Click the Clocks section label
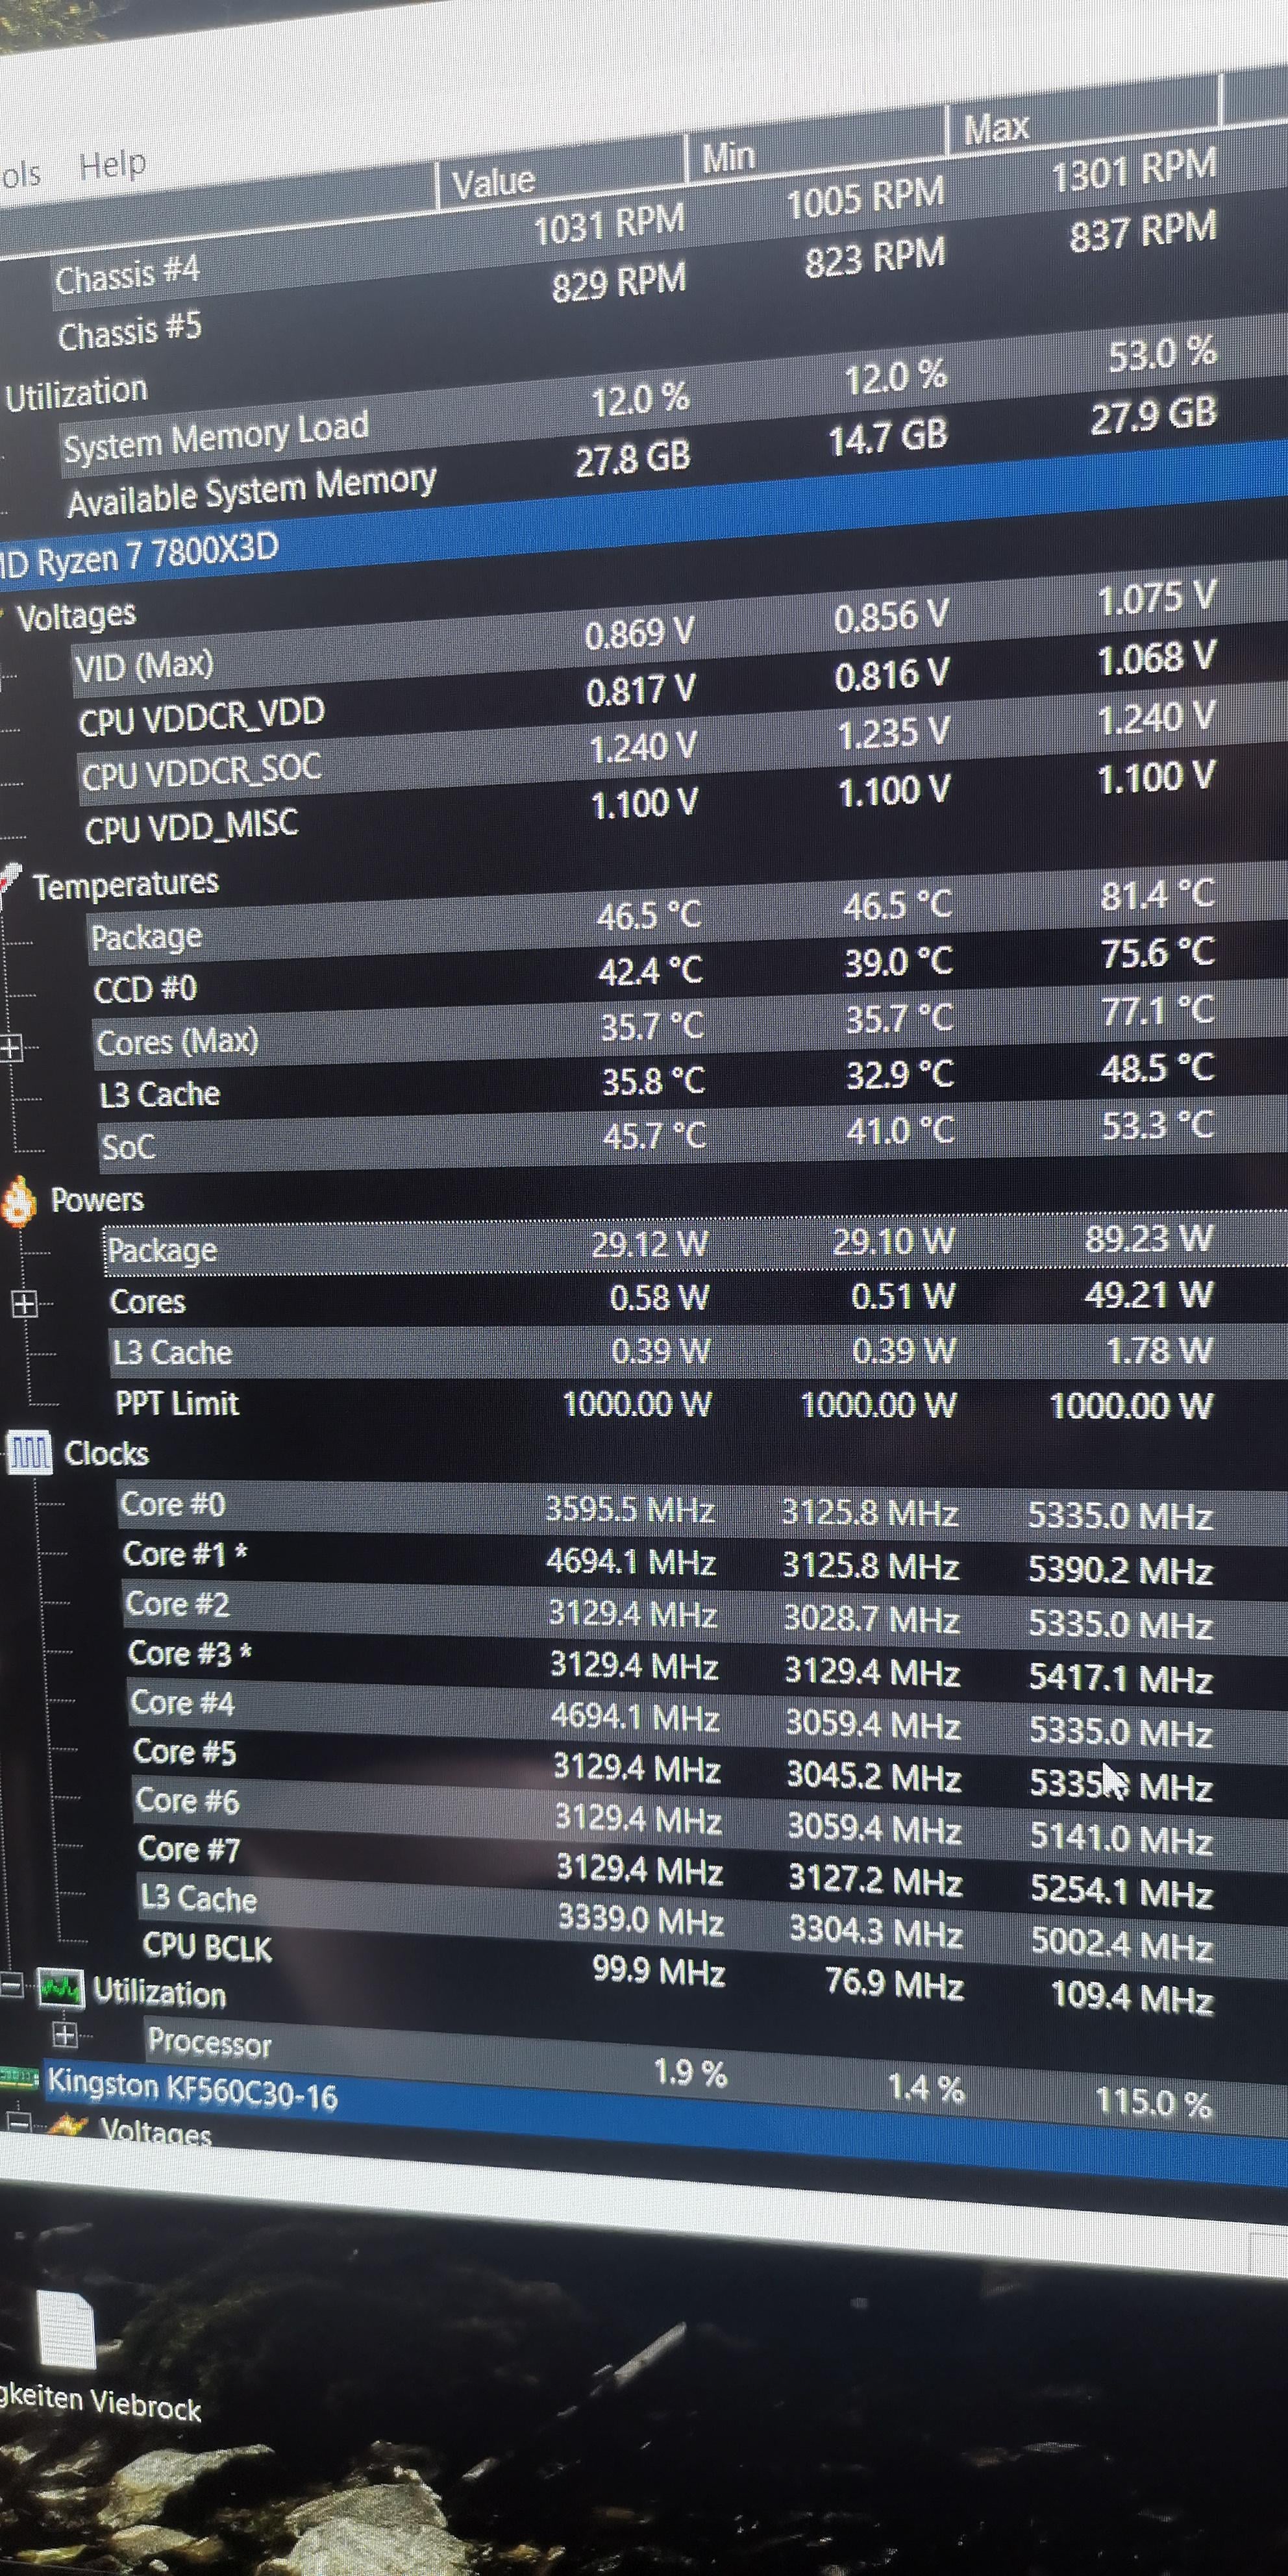Image resolution: width=1288 pixels, height=2576 pixels. pyautogui.click(x=106, y=1453)
